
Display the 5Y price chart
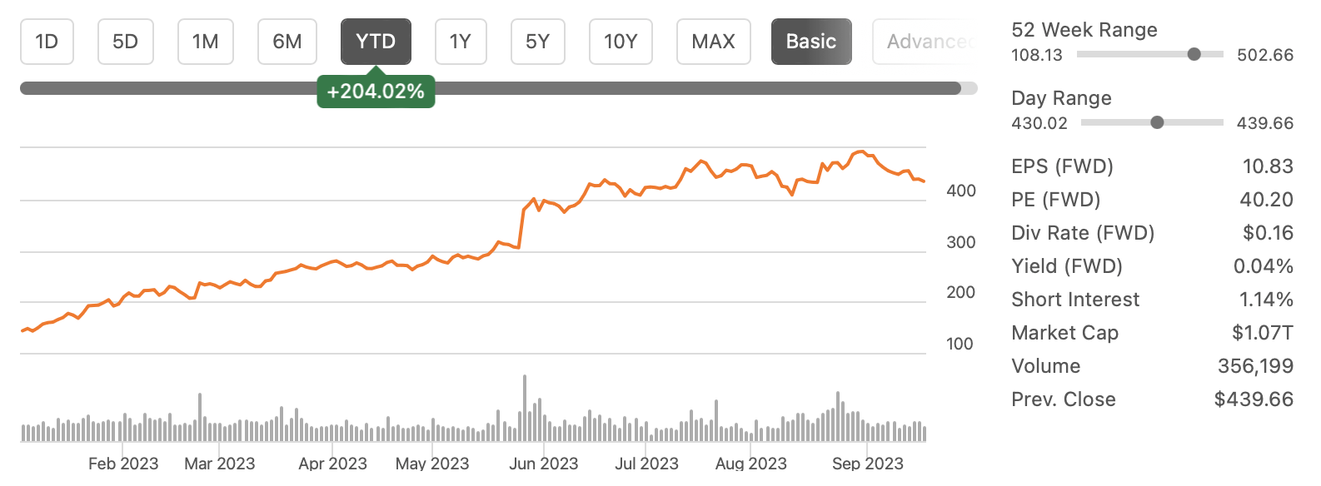tap(537, 42)
